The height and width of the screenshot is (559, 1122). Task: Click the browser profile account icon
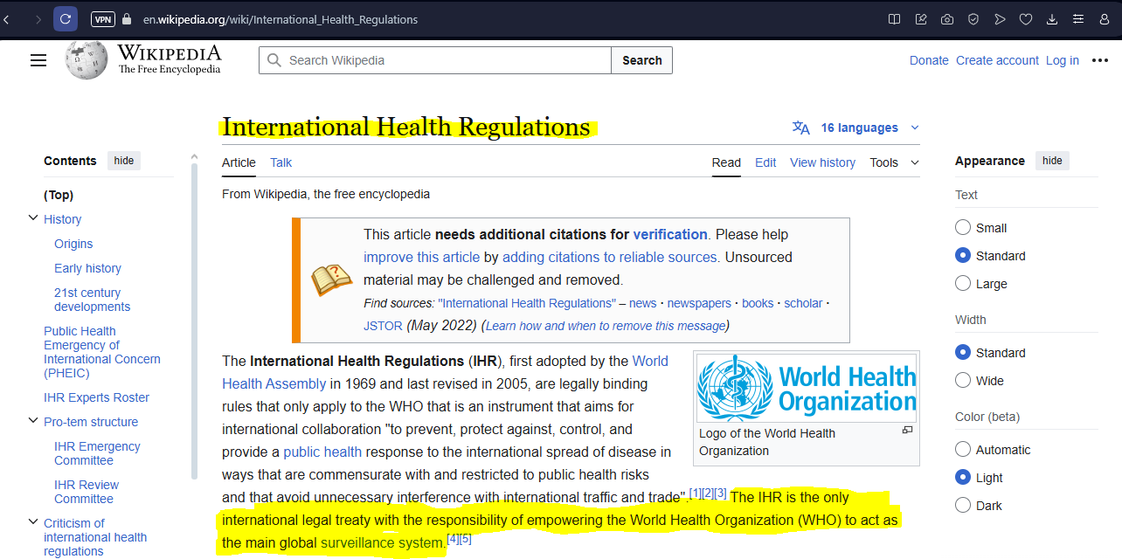pyautogui.click(x=1105, y=19)
